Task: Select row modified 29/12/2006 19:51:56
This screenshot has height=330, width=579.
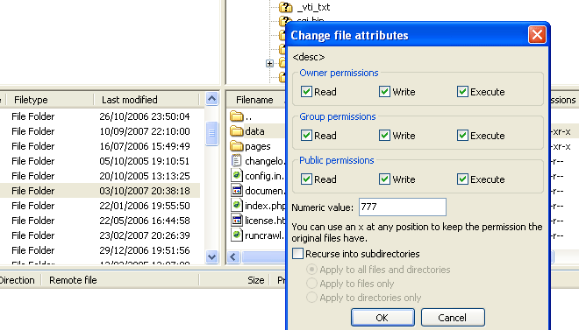Action: point(100,250)
